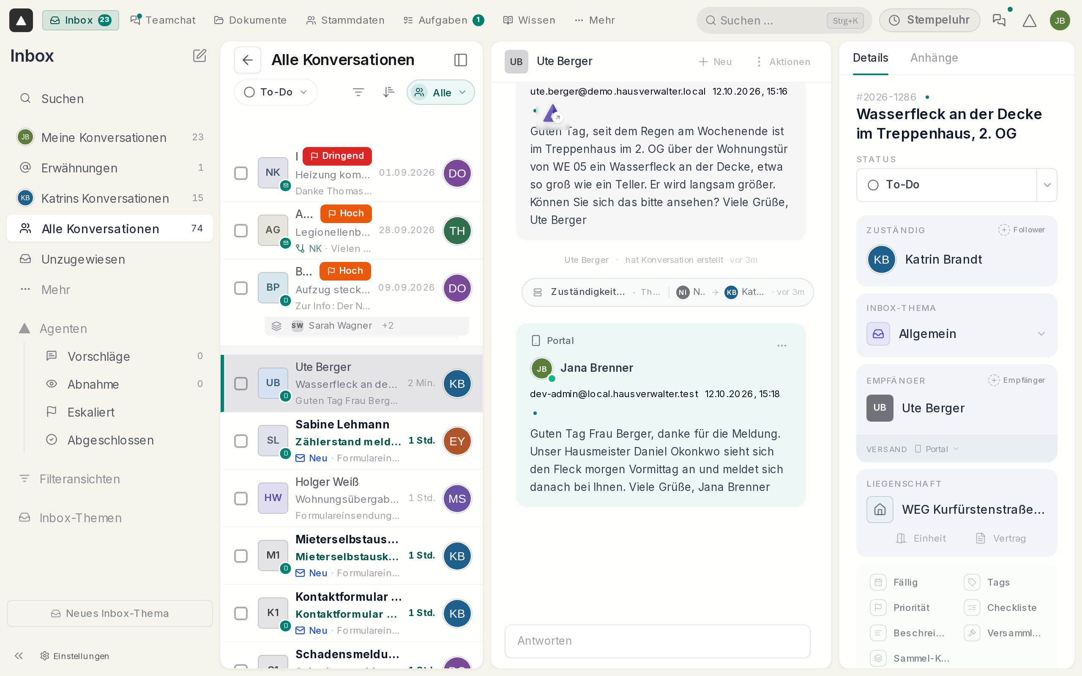
Task: Select the Holger Weiß conversation checkbox
Action: point(241,499)
